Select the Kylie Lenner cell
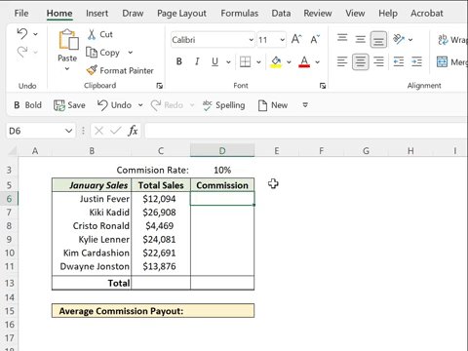Viewport: 468px width, 351px height. point(92,239)
